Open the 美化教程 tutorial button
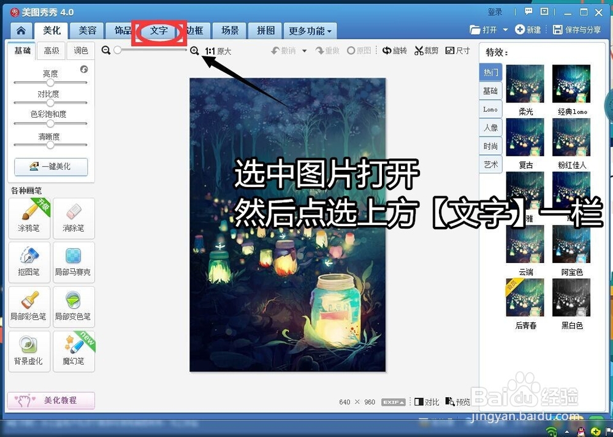Viewport: 613px width, 437px height. point(51,400)
